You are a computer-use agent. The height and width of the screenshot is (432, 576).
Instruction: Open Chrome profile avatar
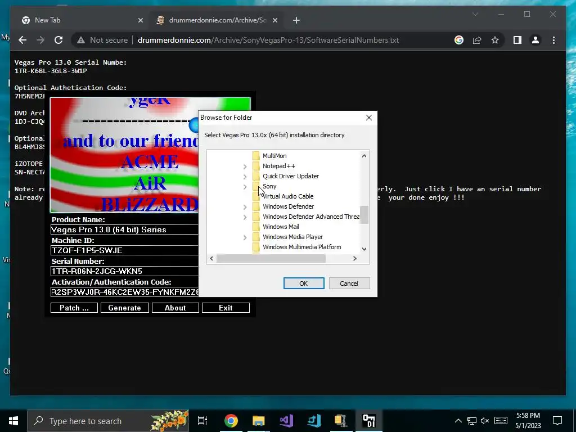[535, 40]
